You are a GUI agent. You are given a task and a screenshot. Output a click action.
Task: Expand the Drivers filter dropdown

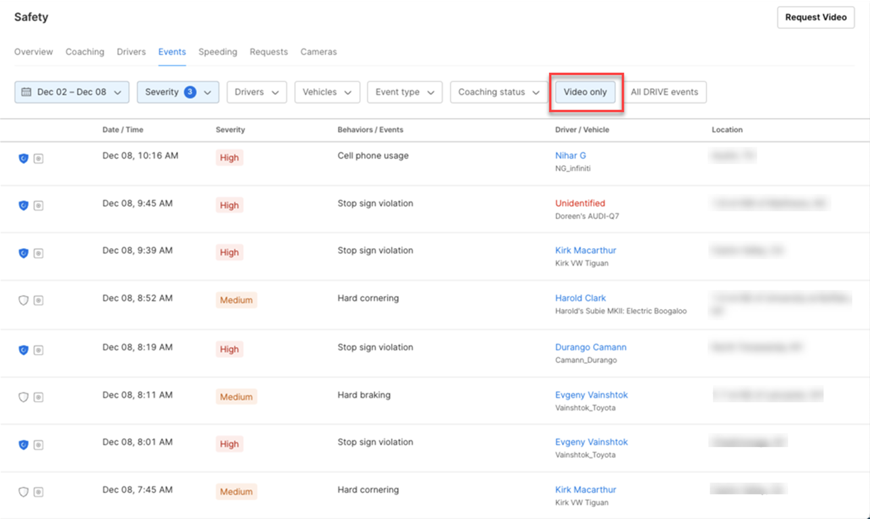click(257, 92)
